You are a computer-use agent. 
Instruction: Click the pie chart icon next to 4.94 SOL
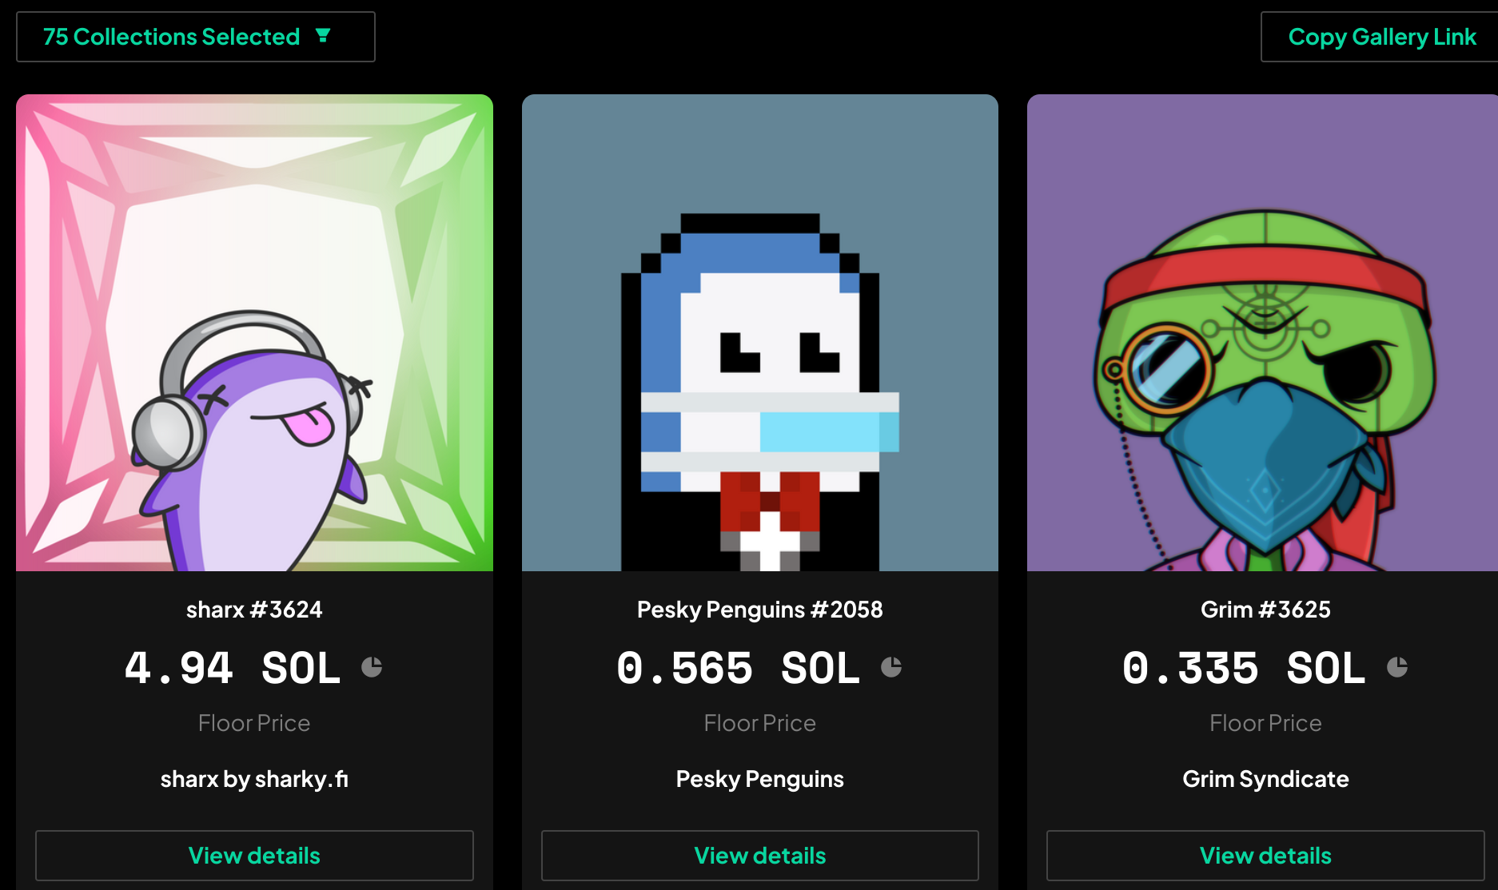[x=372, y=667]
